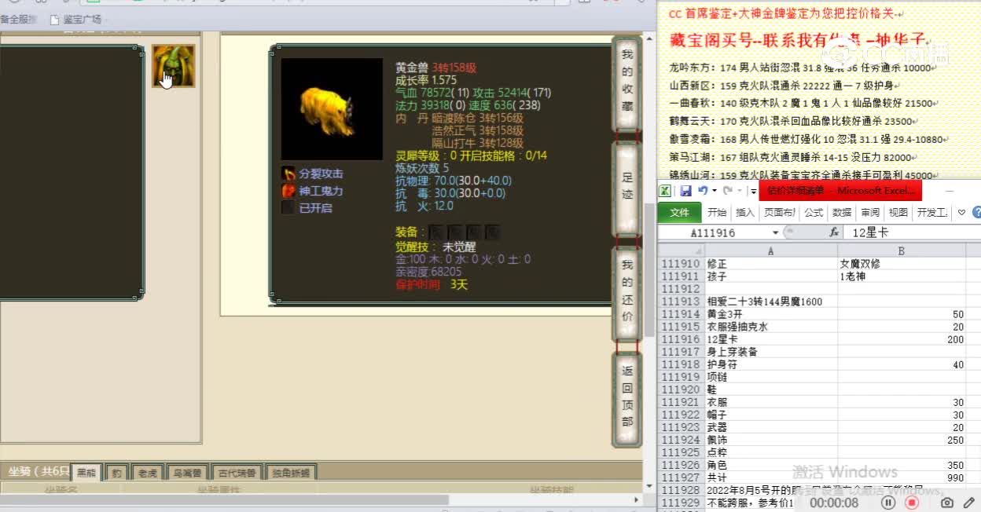The height and width of the screenshot is (512, 981).
Task: Open Excel 审阅 ribbon tab
Action: tap(870, 212)
